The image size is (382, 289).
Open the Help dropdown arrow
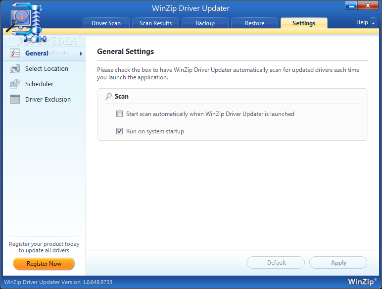[x=373, y=23]
